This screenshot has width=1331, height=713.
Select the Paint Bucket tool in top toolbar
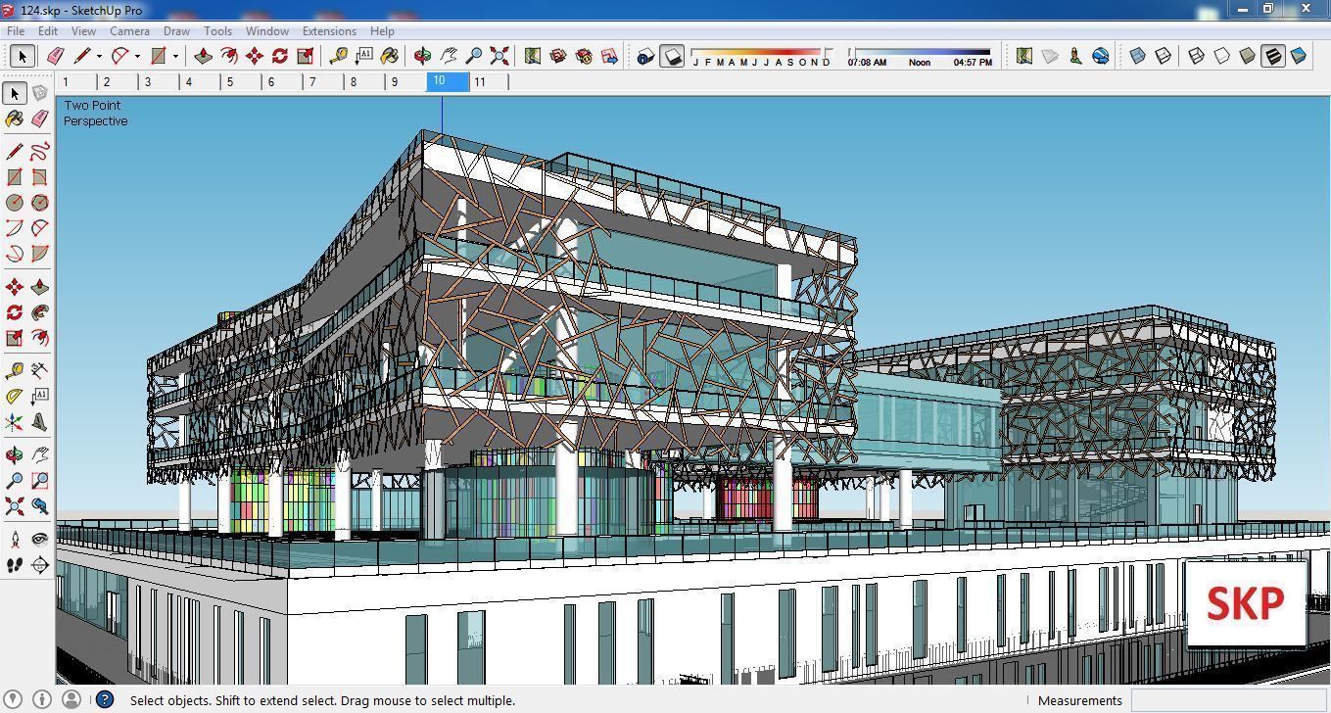point(390,56)
